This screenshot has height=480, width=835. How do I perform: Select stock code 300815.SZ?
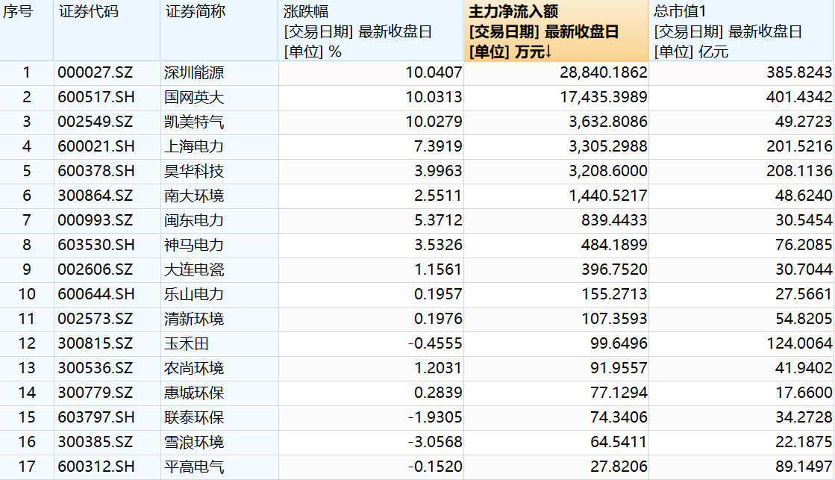(x=96, y=343)
